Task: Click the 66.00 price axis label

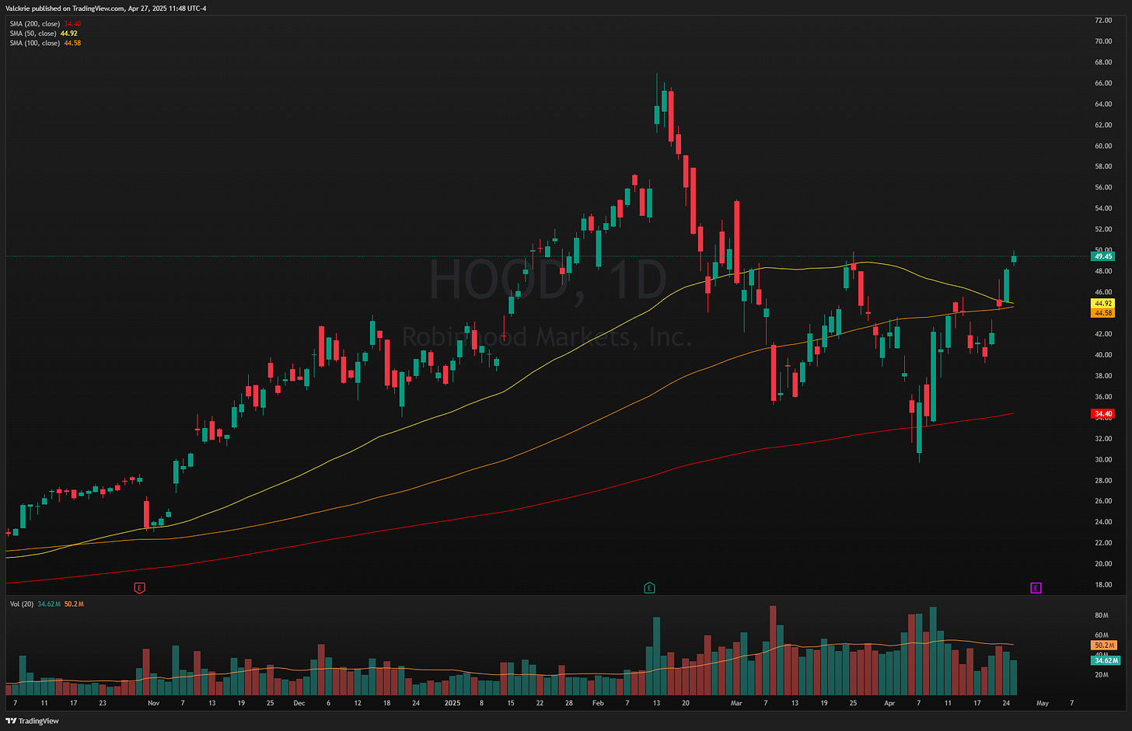Action: [x=1103, y=83]
